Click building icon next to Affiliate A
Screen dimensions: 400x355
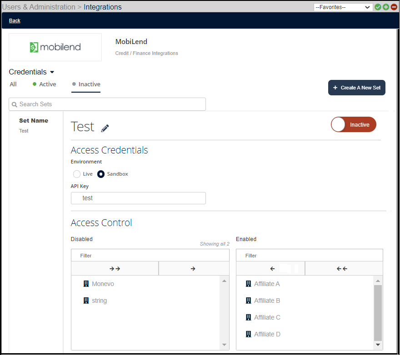(x=248, y=284)
